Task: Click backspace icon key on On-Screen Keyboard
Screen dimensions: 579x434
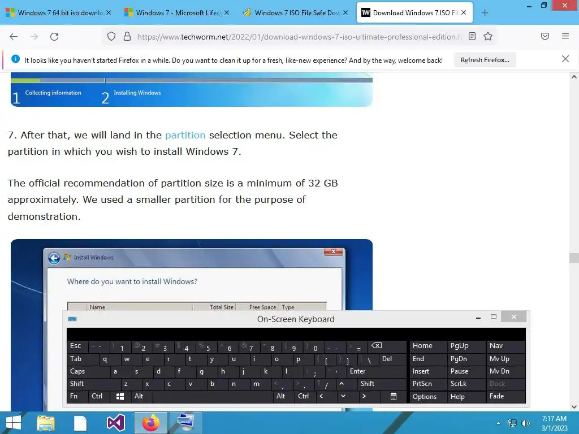Action: pos(388,346)
